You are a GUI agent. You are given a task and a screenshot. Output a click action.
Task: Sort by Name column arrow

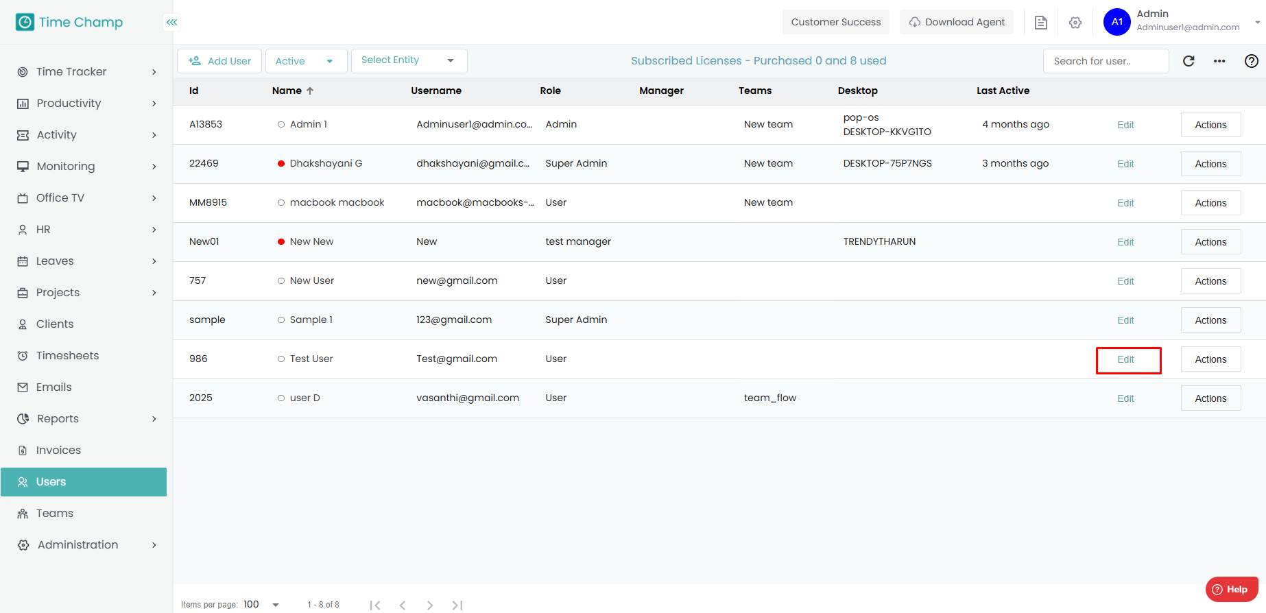coord(310,91)
